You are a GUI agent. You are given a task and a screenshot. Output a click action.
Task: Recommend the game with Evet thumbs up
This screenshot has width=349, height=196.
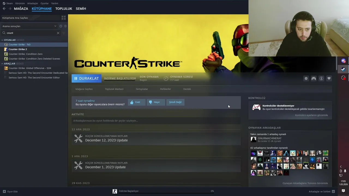pyautogui.click(x=137, y=102)
